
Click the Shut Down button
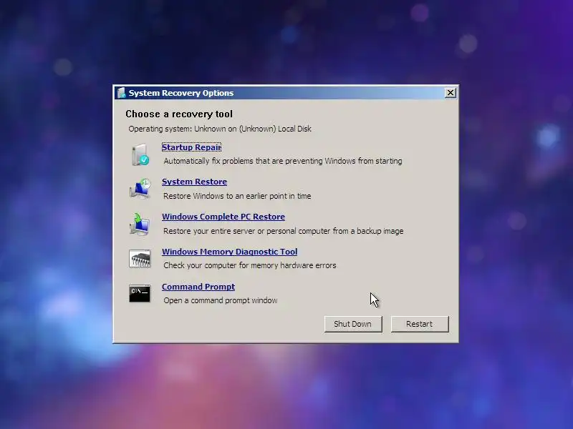tap(353, 324)
